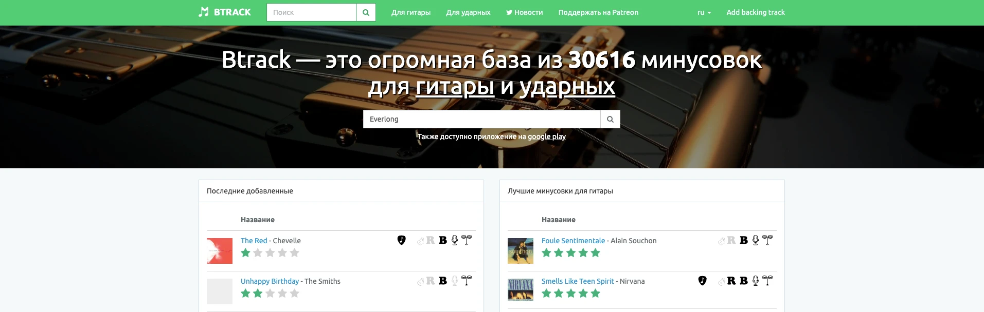Image resolution: width=984 pixels, height=312 pixels.
Task: Click the guitar pick icon for Smells Like Teen Spirit
Action: pos(703,281)
